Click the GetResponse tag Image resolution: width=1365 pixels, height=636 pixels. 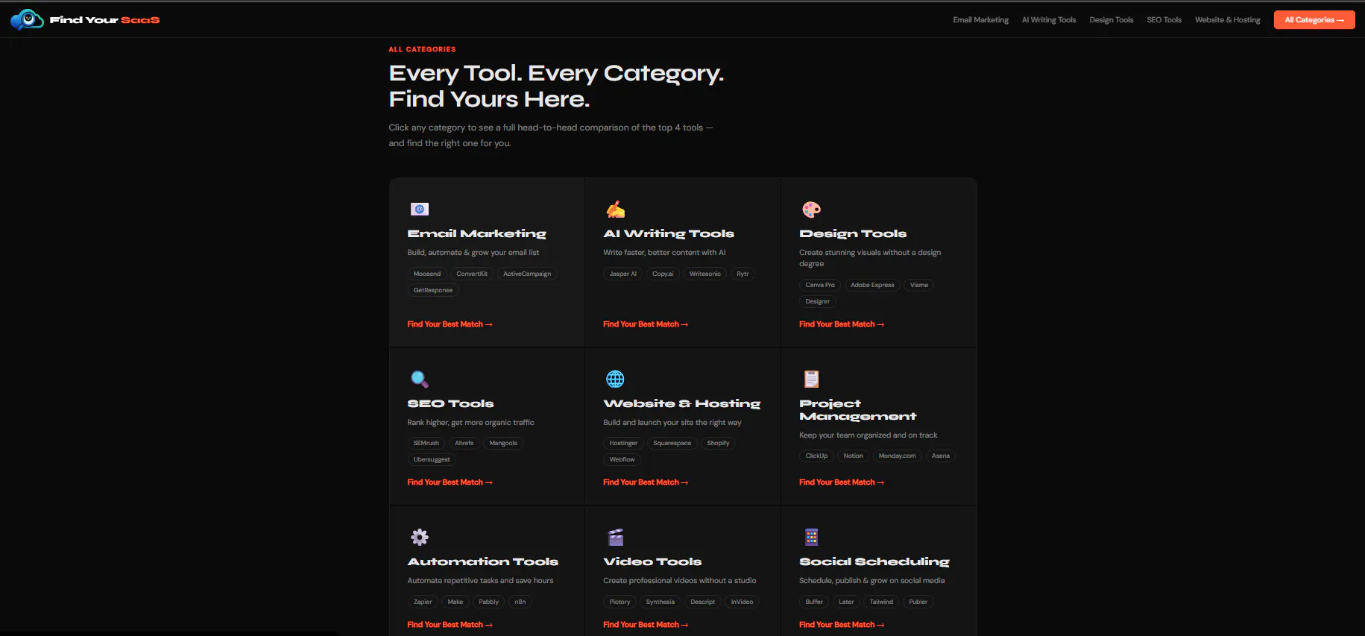coord(433,290)
